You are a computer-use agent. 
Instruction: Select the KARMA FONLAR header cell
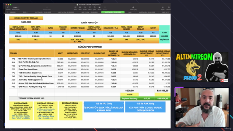pos(78,28)
